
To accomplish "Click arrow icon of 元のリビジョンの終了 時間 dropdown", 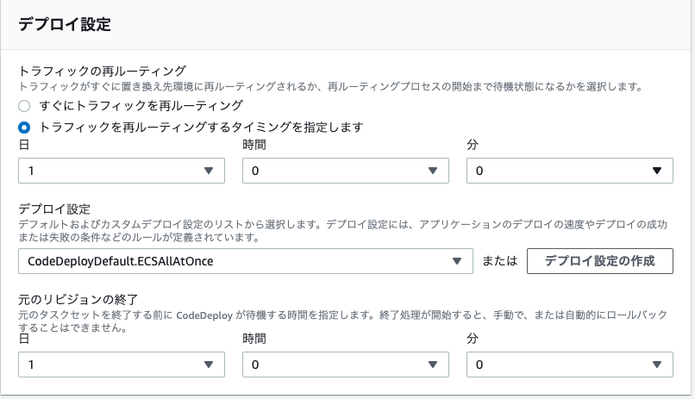I will [433, 365].
